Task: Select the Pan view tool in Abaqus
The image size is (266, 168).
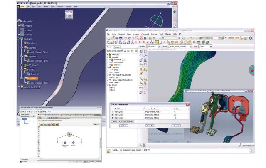Action: click(126, 38)
